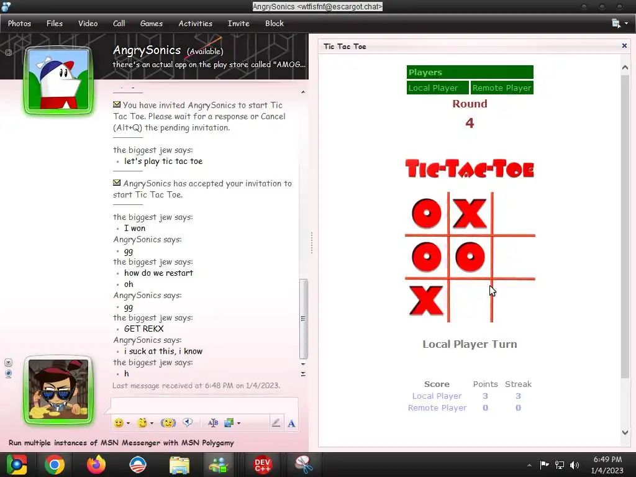This screenshot has width=636, height=477.
Task: Click the message input field
Action: (x=204, y=406)
